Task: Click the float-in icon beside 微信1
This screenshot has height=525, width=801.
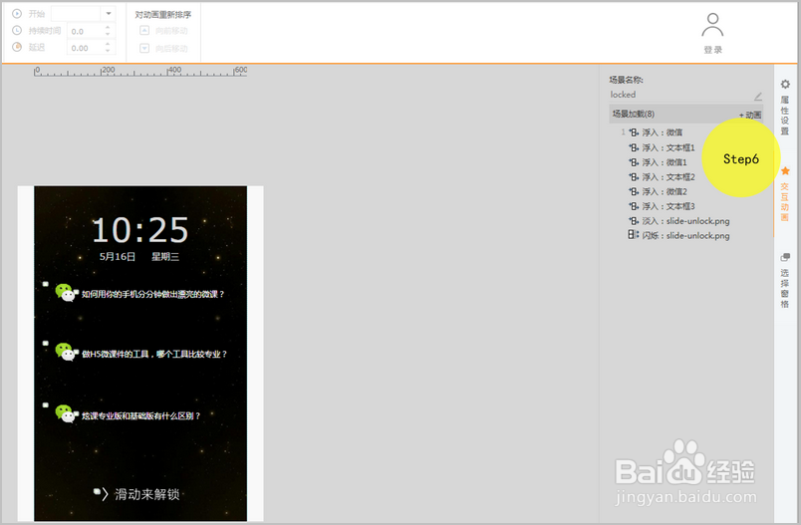Action: click(634, 162)
